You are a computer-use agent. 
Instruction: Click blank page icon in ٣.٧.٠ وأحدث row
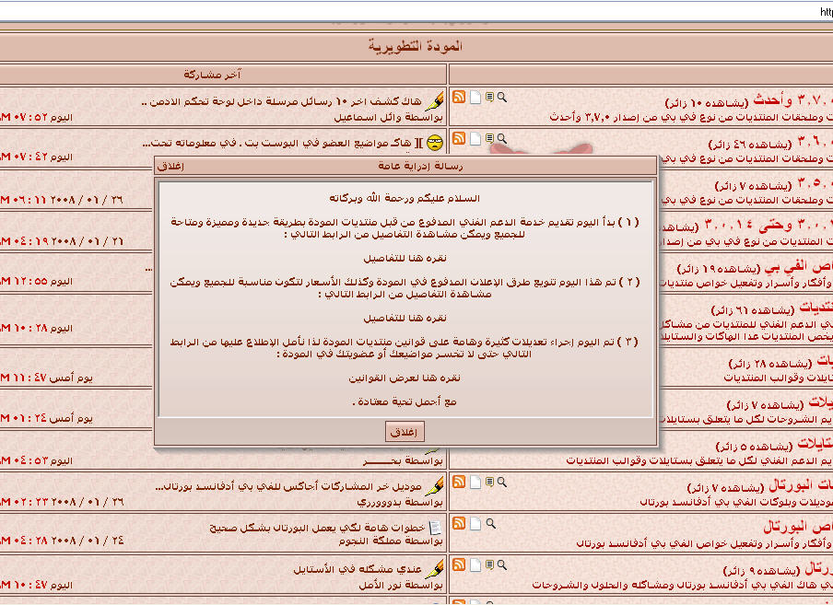point(475,98)
